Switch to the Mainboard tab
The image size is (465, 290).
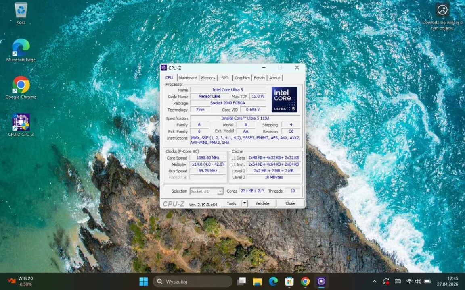coord(188,78)
